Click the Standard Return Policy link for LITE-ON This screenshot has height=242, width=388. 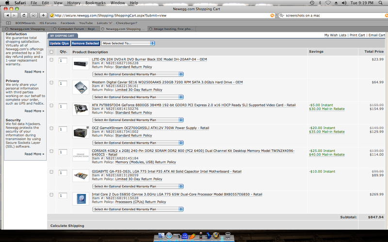(x=134, y=67)
